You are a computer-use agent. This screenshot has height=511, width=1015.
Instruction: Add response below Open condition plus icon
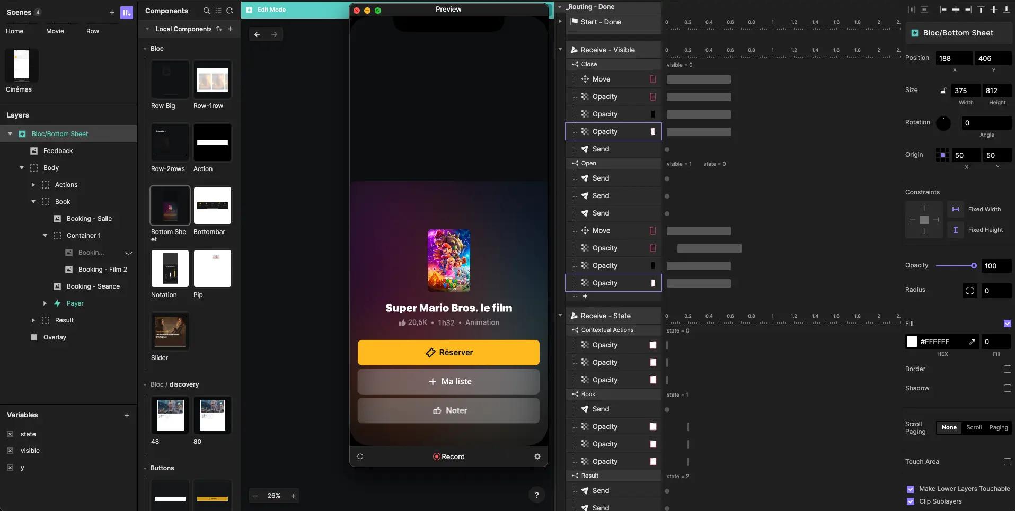coord(585,296)
